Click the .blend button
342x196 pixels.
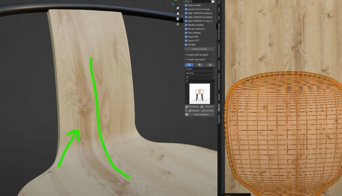pyautogui.click(x=207, y=107)
